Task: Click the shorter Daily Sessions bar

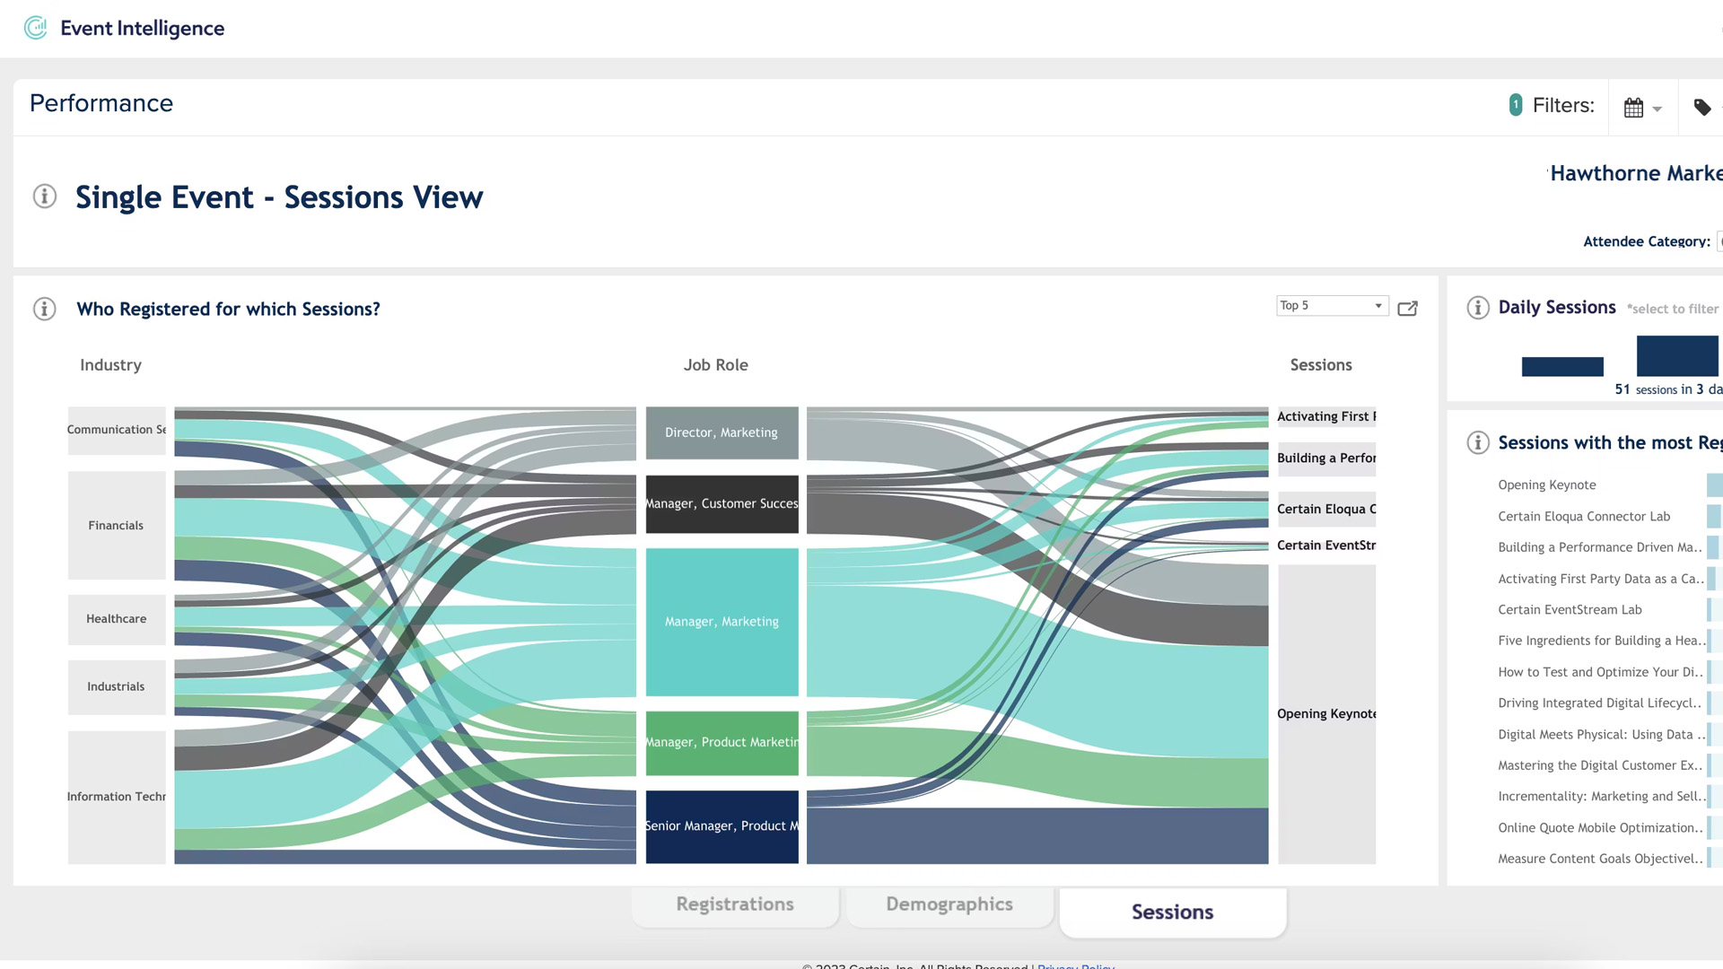Action: (1562, 366)
